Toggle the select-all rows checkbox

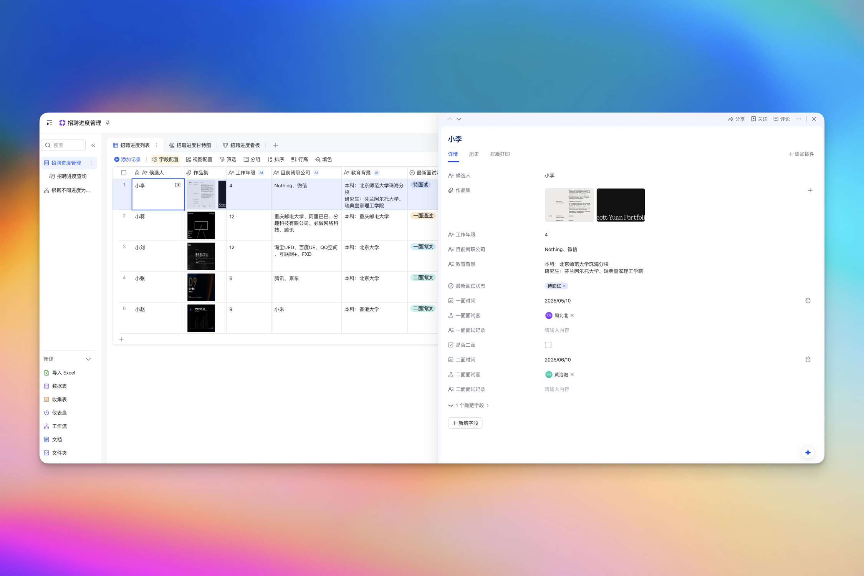pos(124,173)
